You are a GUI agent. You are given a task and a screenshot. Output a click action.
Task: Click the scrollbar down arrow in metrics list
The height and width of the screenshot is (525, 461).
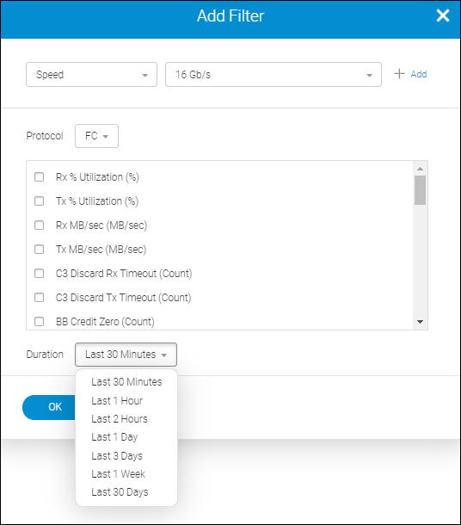[x=421, y=322]
